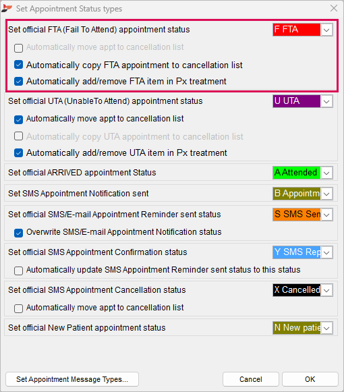Disable Overwrite SMS/E-mail Appointment Notification status
Viewport: 344px width, 392px height.
[x=18, y=233]
